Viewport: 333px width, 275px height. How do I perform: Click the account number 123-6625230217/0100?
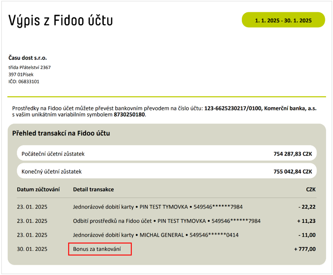[233, 108]
